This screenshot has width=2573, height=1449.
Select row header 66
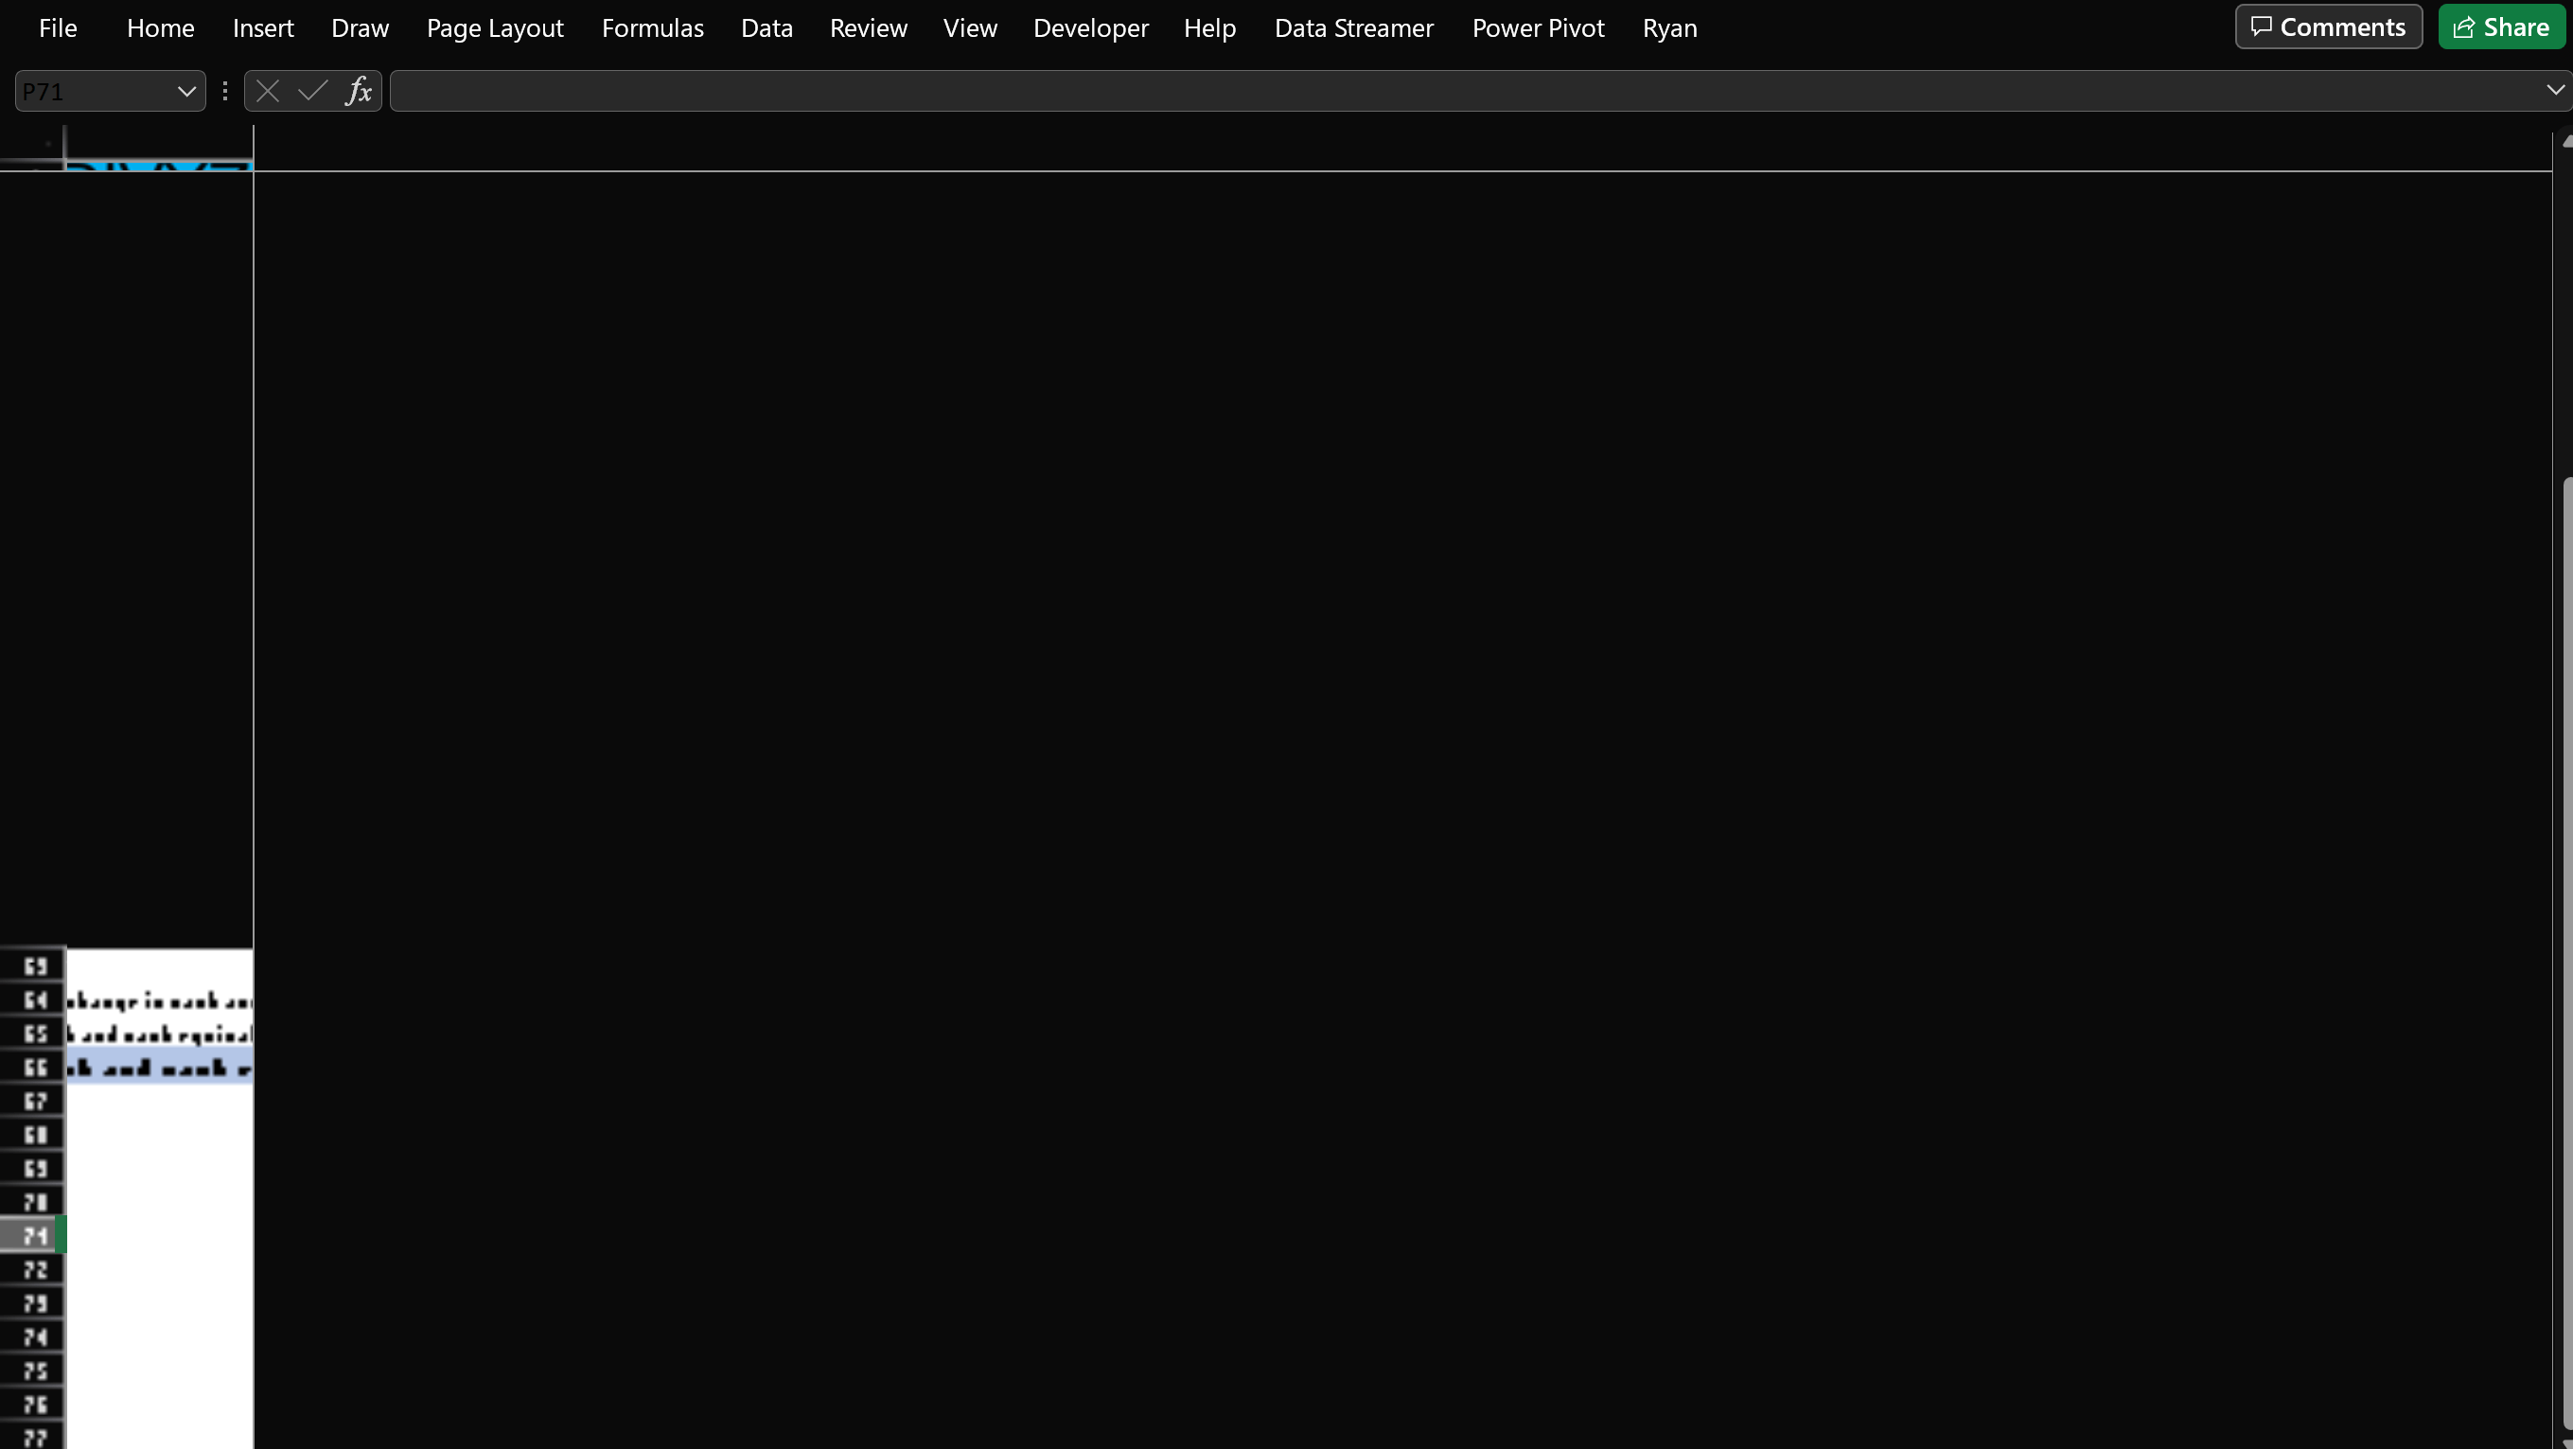(x=34, y=1068)
